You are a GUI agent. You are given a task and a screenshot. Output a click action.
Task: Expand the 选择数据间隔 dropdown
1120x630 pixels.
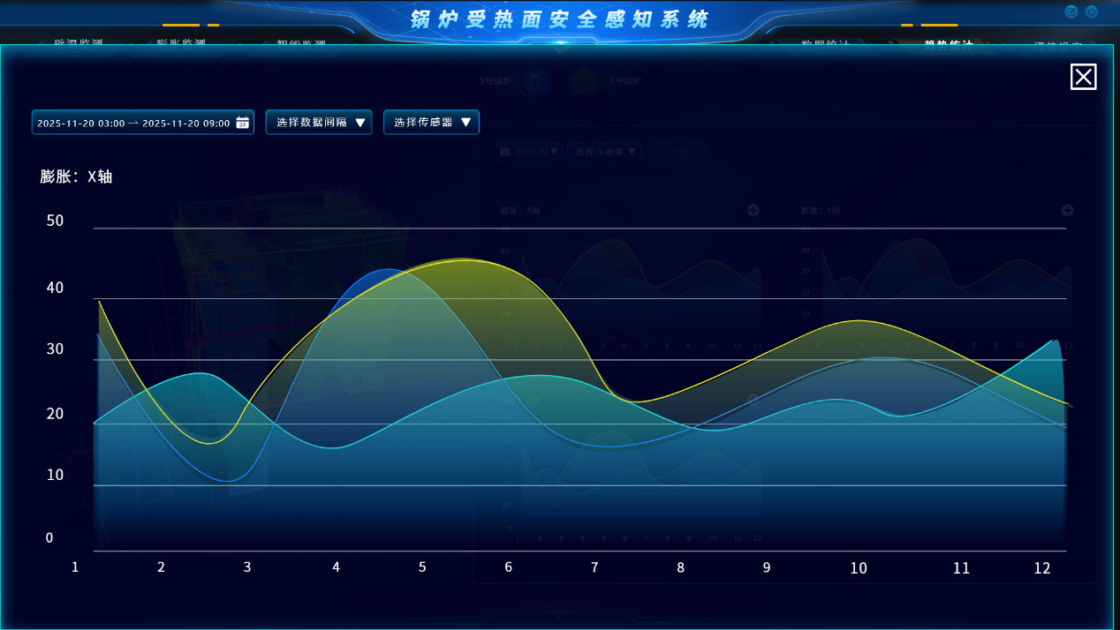[319, 123]
